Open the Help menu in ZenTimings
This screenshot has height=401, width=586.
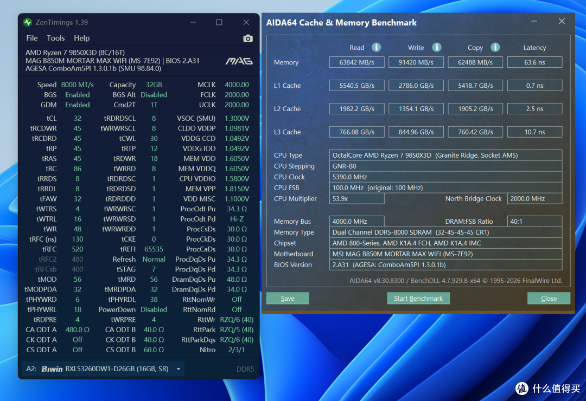click(81, 38)
